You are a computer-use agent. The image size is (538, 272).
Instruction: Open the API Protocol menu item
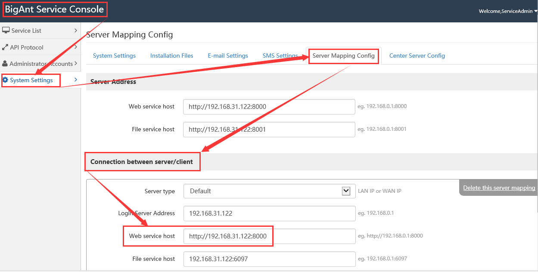pos(40,47)
